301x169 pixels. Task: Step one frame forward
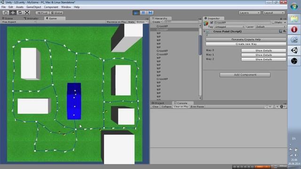[150, 13]
